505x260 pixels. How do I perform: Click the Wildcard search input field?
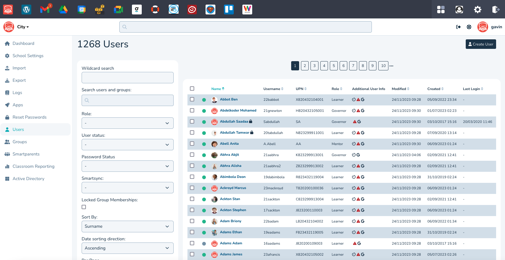point(127,78)
